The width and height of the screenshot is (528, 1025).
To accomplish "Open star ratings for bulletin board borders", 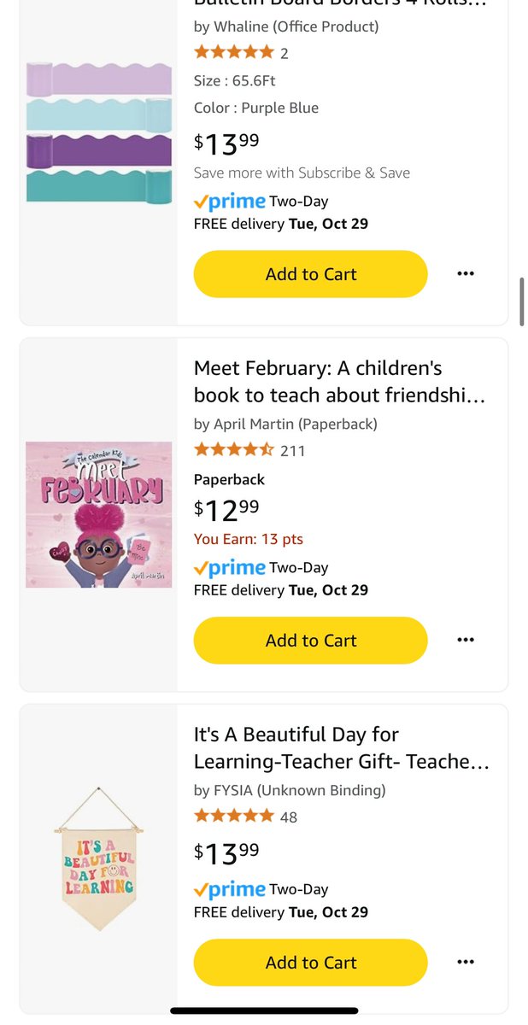I will [234, 52].
